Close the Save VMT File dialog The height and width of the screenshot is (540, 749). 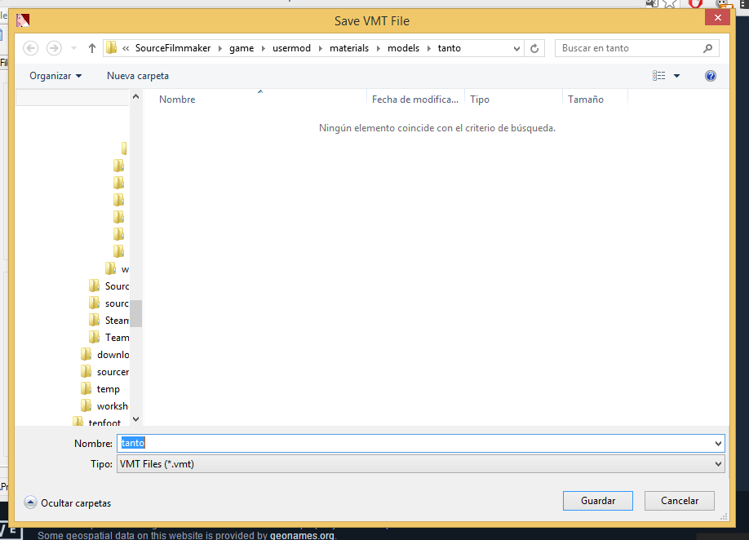point(717,18)
